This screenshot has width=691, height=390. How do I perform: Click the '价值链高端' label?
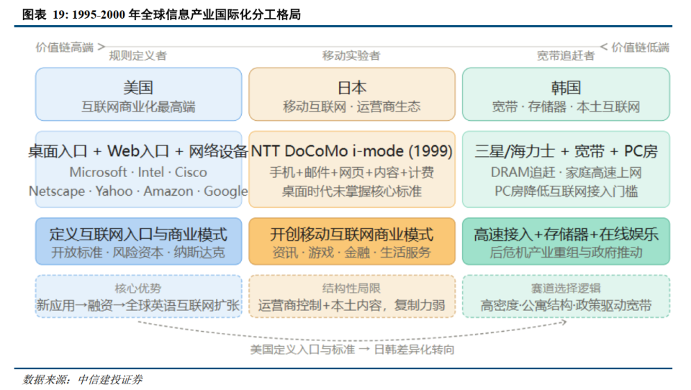[64, 47]
